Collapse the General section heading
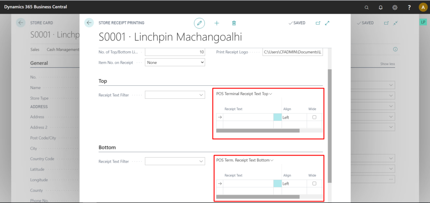Screen dimensions: 430x203 pyautogui.click(x=39, y=63)
